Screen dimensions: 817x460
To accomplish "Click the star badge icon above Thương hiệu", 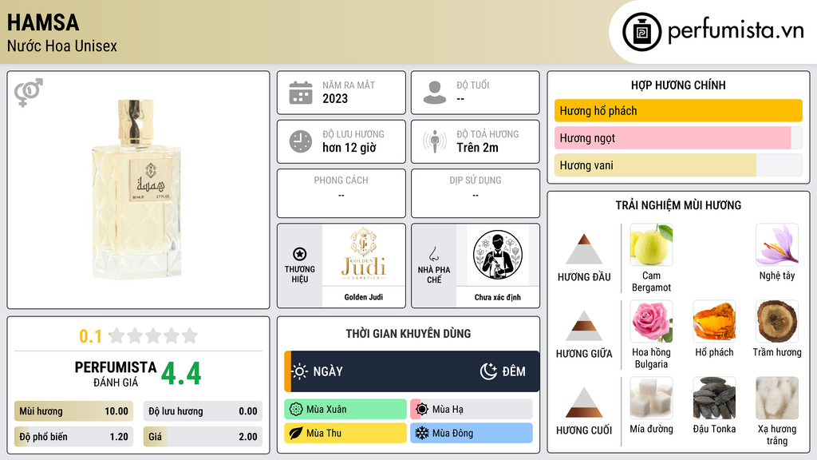I will 300,254.
